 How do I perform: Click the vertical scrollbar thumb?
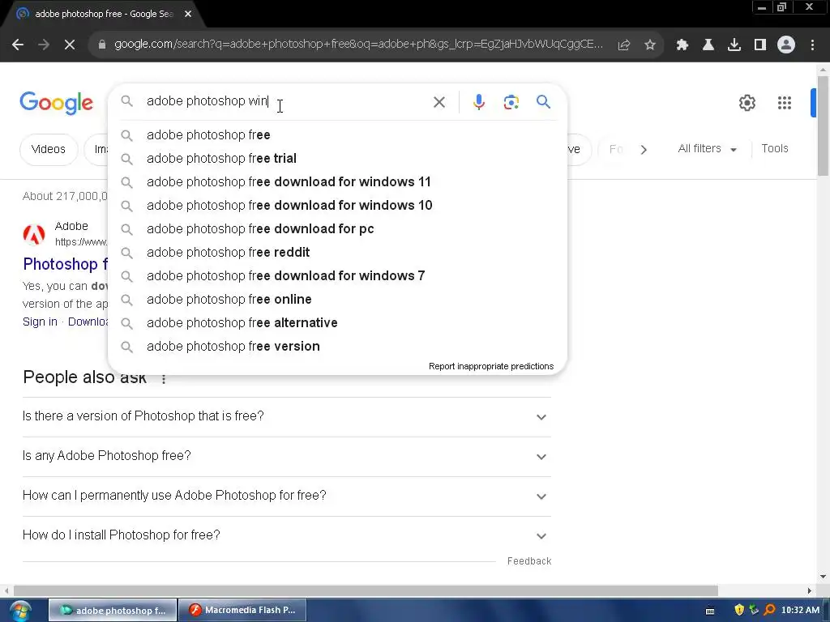[x=823, y=126]
